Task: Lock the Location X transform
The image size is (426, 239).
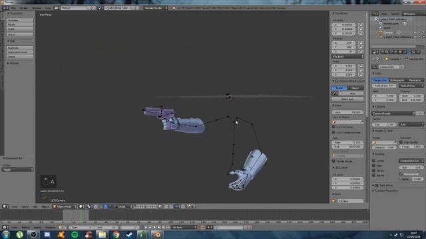Action: (361, 25)
